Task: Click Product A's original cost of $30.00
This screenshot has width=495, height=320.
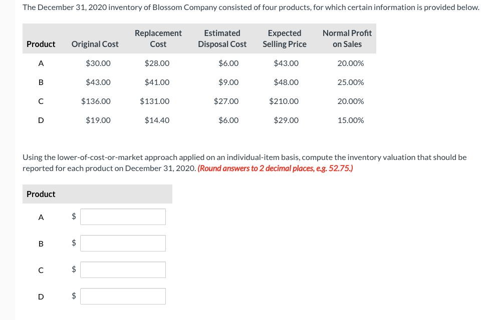Action: [98, 63]
